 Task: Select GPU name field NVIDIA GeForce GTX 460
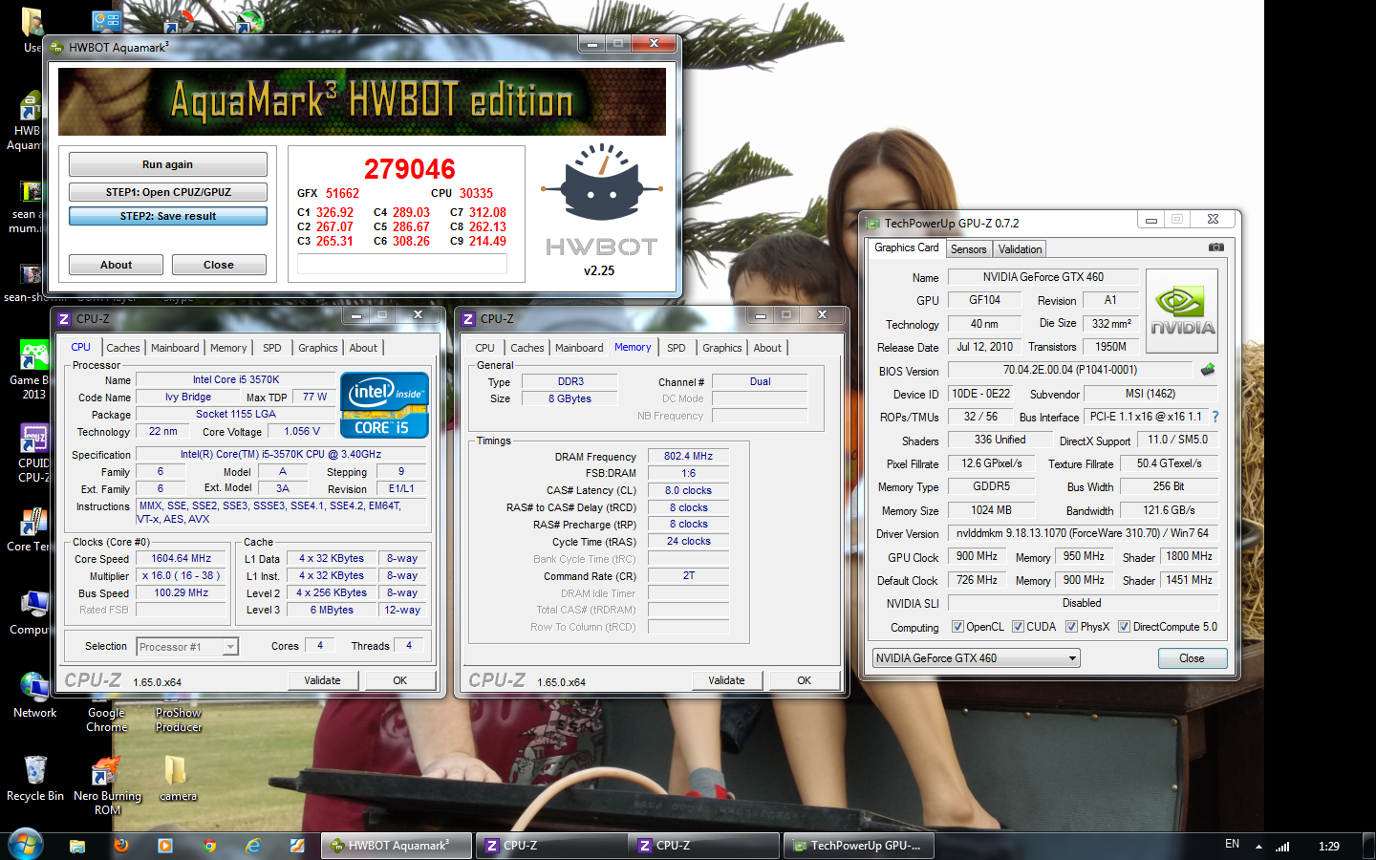[x=1043, y=277]
